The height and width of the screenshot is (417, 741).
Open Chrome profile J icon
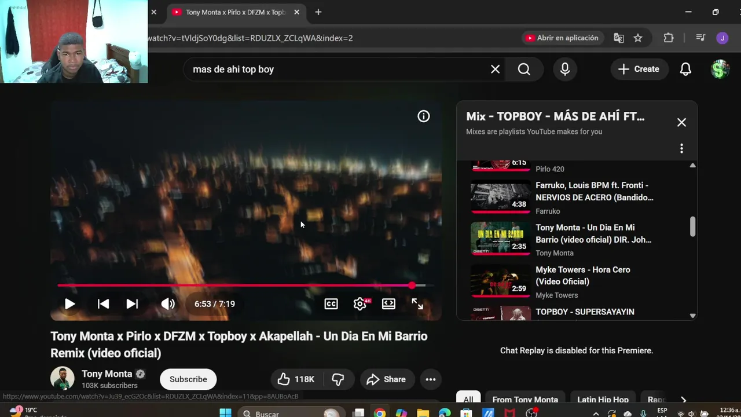pos(722,38)
